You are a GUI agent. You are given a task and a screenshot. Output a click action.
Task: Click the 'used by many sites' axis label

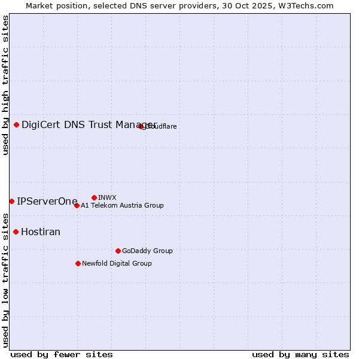[x=300, y=354]
